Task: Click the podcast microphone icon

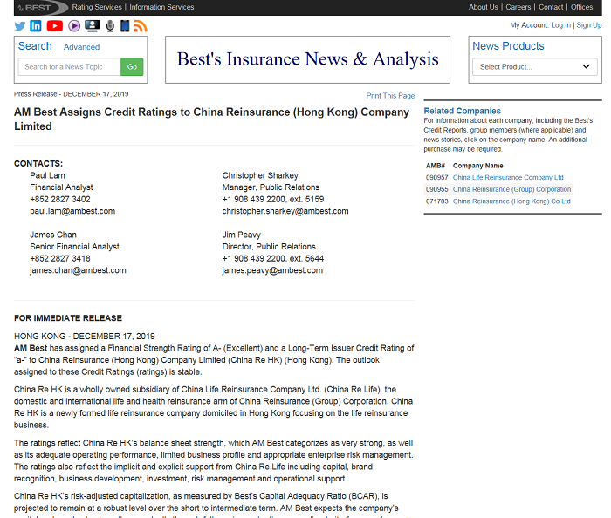Action: (110, 26)
